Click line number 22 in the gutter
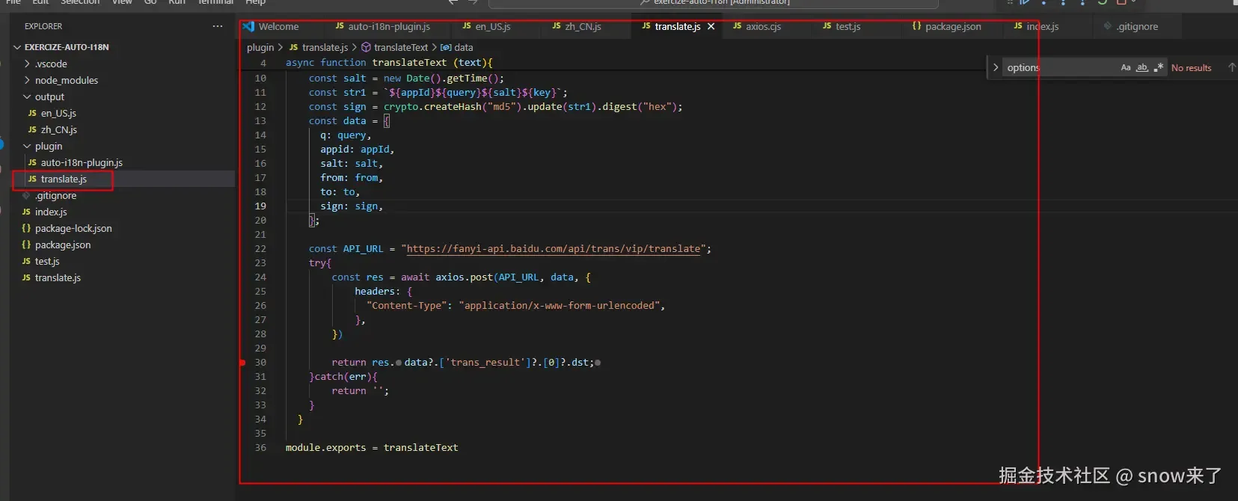 [260, 249]
